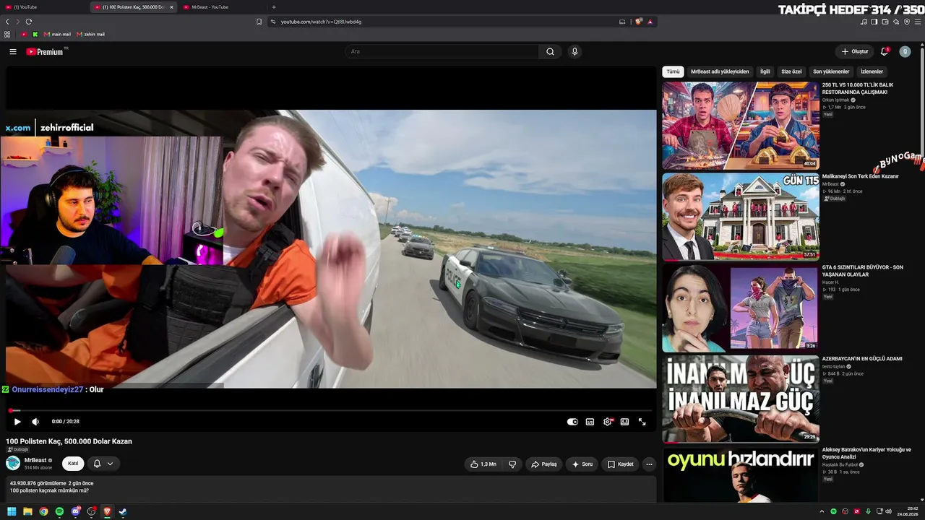Viewport: 925px width, 520px height.
Task: Open player settings gear
Action: (607, 422)
